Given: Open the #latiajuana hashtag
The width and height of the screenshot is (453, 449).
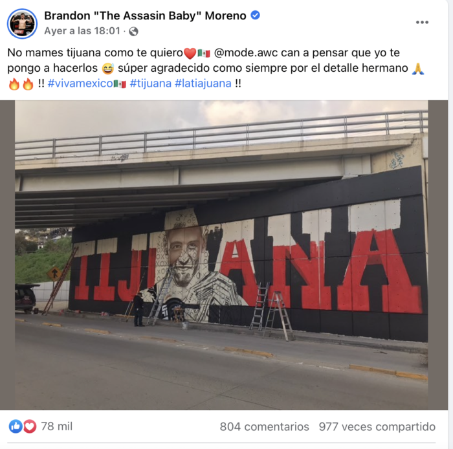Looking at the screenshot, I should pyautogui.click(x=203, y=83).
